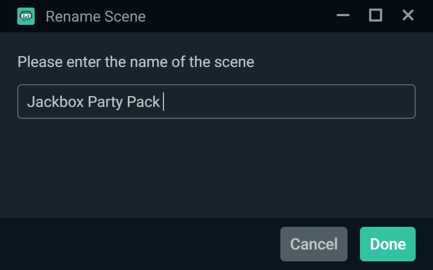Click the text cursor after "Pack"
The image size is (433, 270).
pyautogui.click(x=163, y=102)
